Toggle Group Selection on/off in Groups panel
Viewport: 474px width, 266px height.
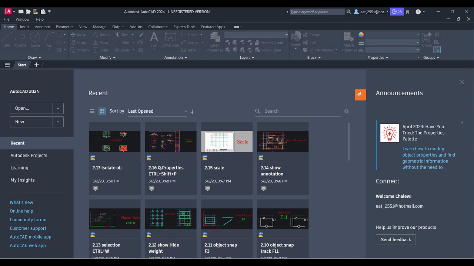(437, 50)
